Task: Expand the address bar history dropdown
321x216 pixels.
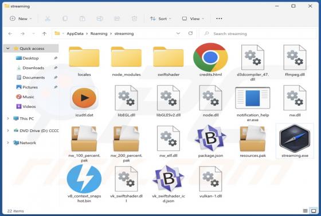Action: tap(178, 33)
